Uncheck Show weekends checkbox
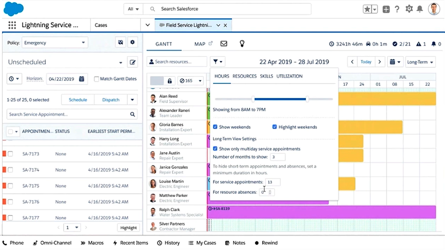 click(x=215, y=127)
